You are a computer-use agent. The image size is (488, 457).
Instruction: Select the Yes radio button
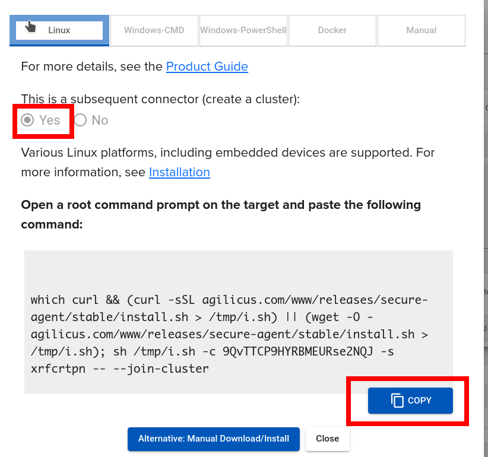pos(27,120)
